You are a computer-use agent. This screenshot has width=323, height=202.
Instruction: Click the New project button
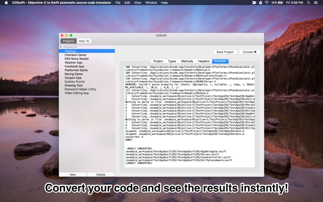[x=73, y=175]
